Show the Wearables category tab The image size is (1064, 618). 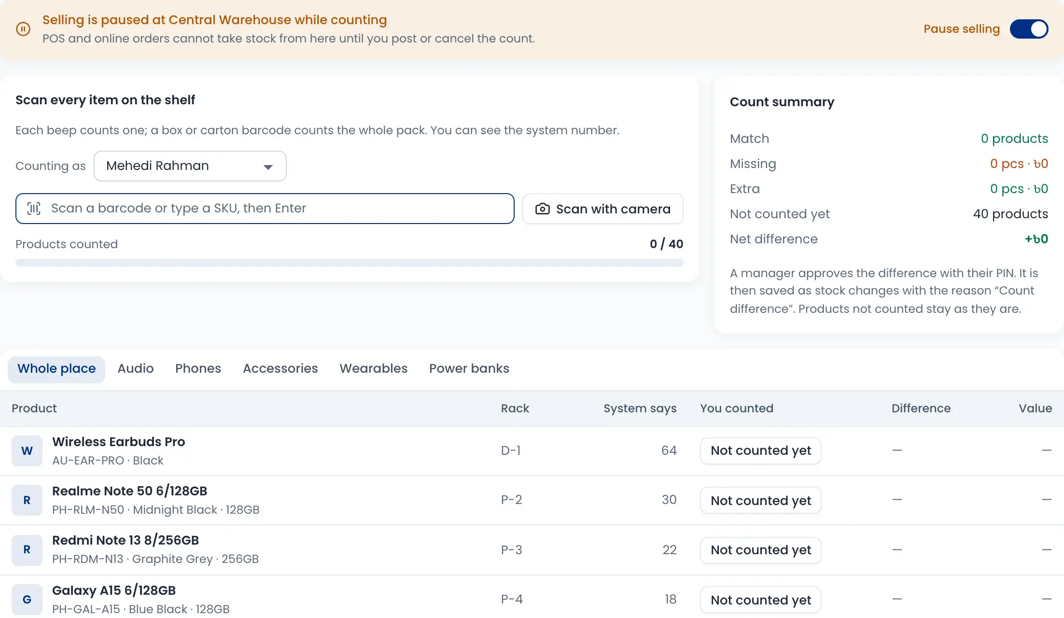pos(374,369)
